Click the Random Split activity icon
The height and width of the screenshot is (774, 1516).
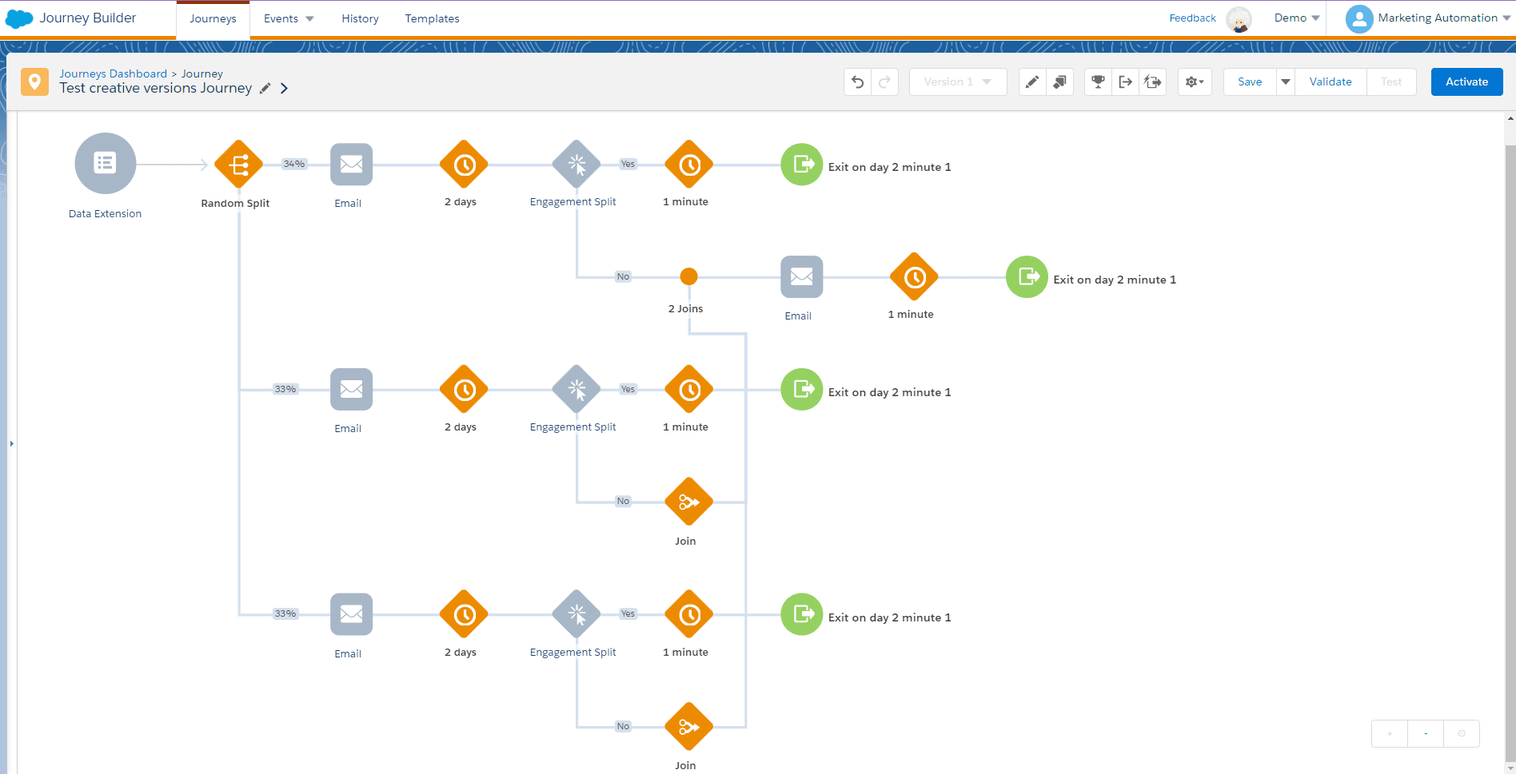click(238, 165)
